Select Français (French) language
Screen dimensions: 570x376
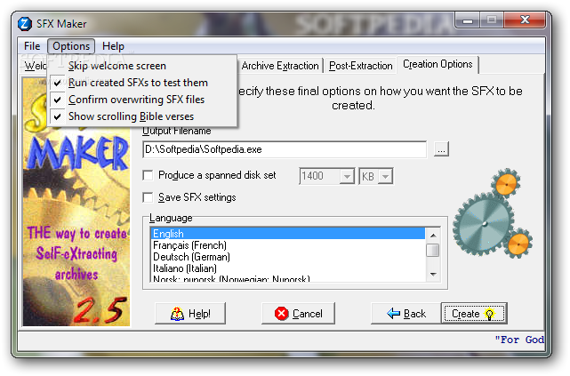pos(287,245)
